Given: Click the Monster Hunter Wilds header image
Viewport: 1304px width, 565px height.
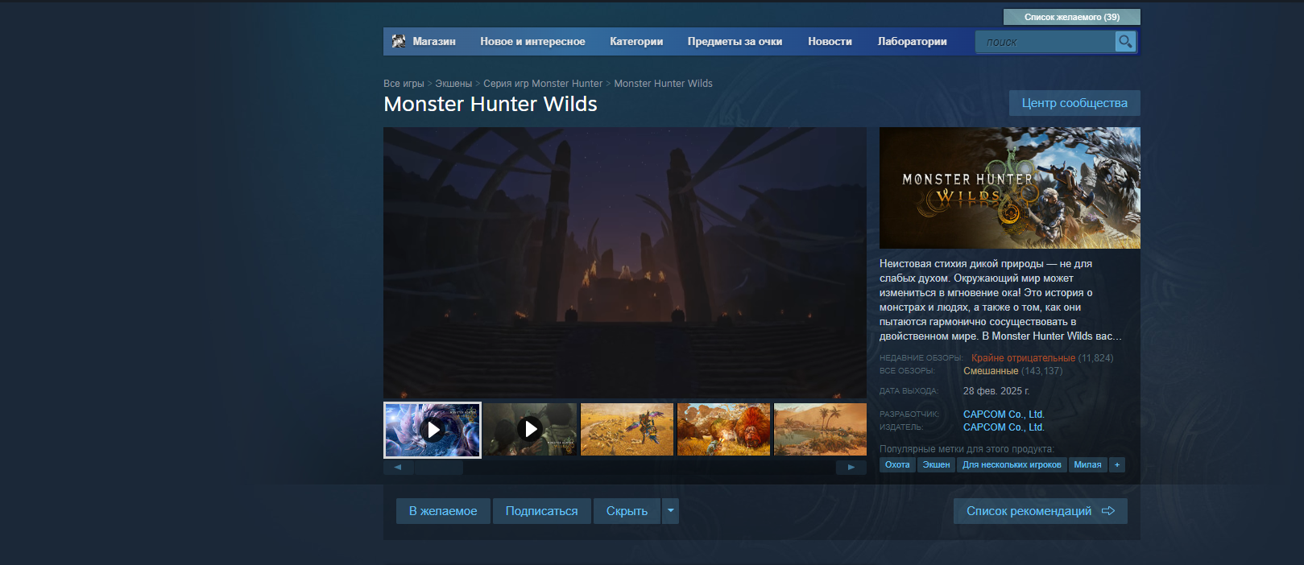Looking at the screenshot, I should (x=1010, y=188).
